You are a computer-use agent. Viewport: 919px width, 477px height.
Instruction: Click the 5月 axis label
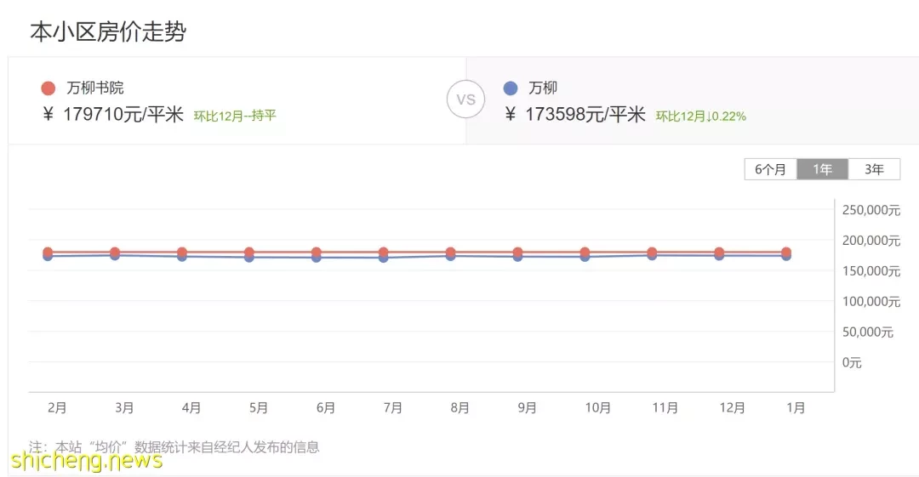[x=259, y=408]
